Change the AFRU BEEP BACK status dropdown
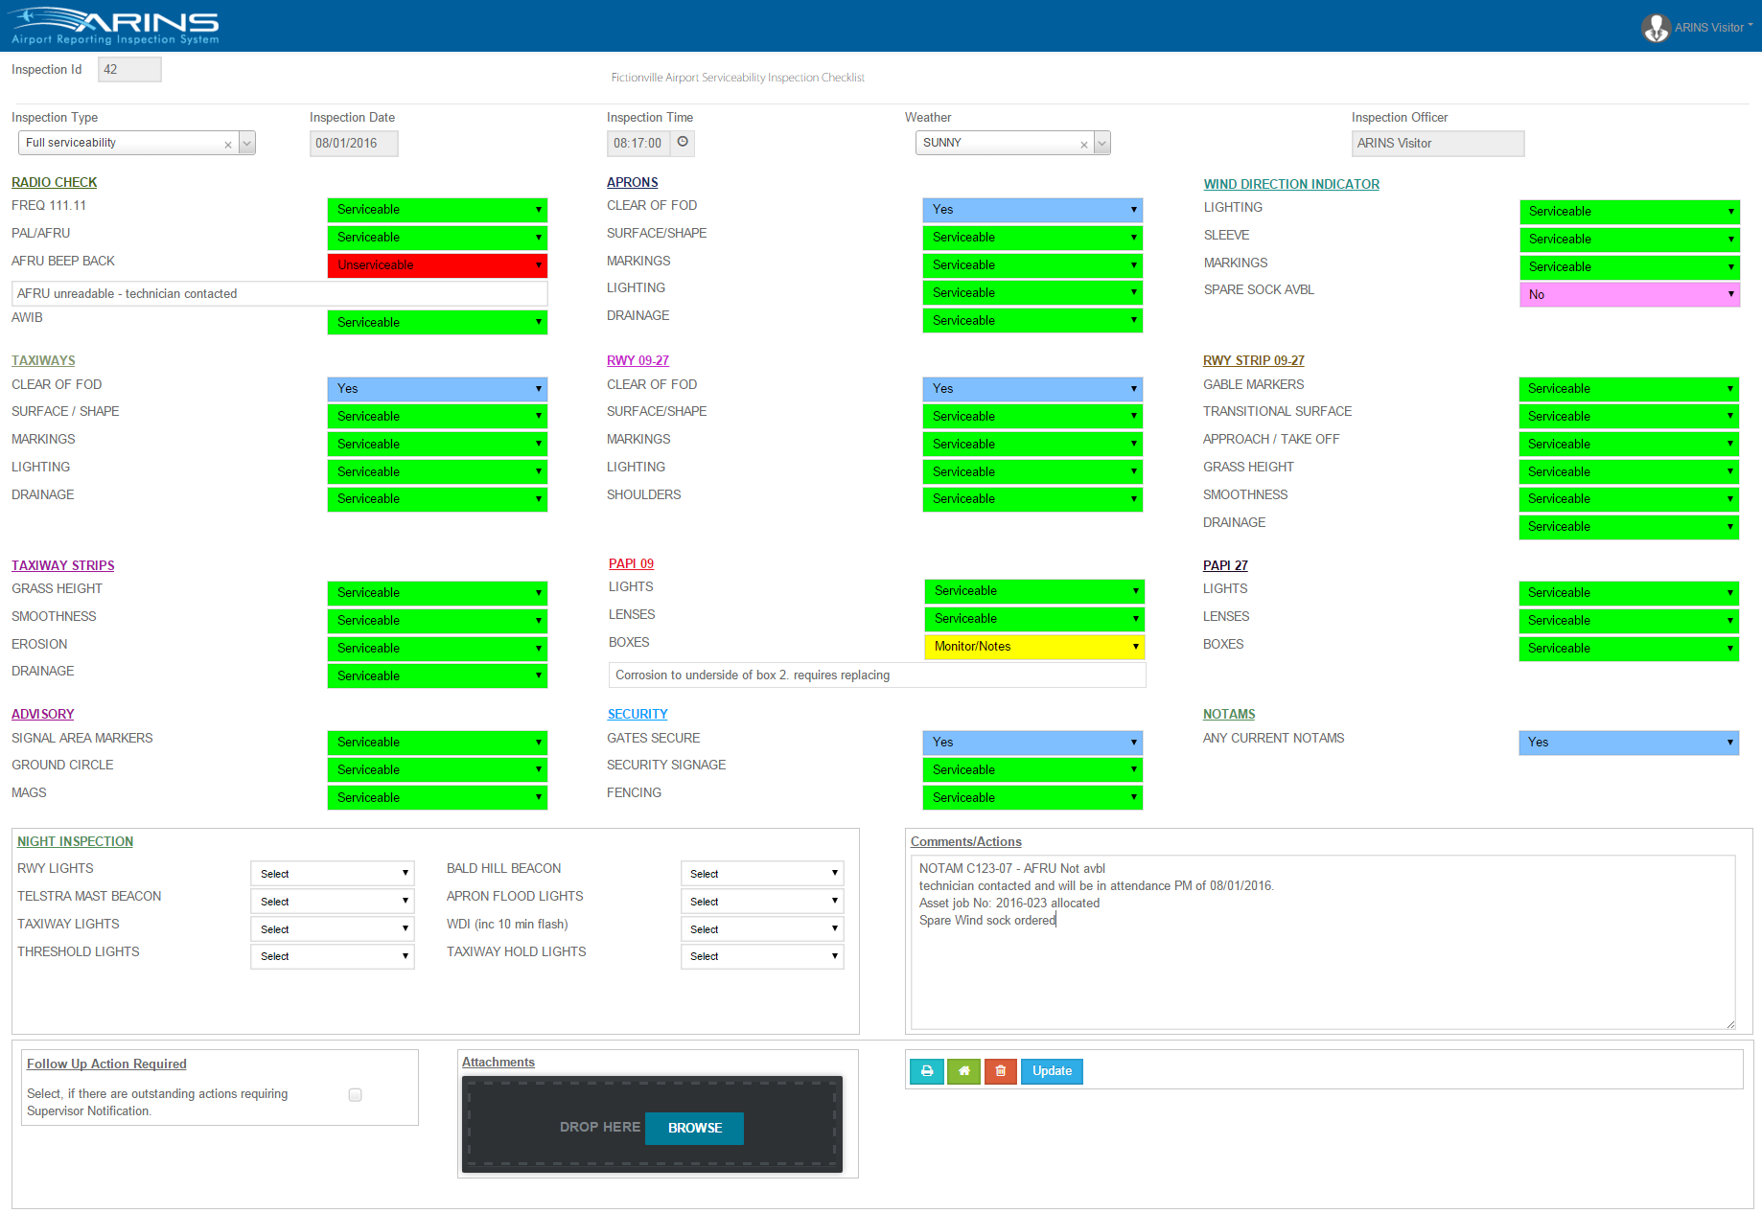 point(437,265)
